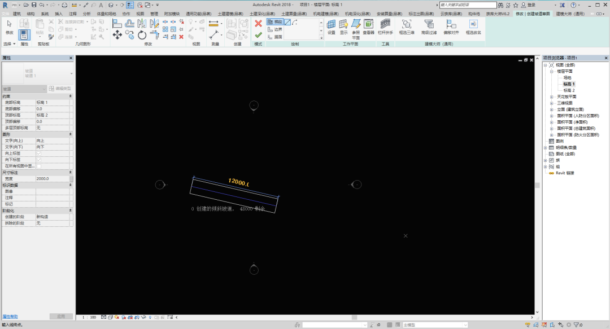Screen dimensions: 610x329
Task: Click the 应用 apply button
Action: 61,317
